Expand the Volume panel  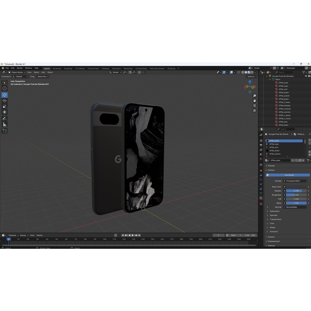271,237
